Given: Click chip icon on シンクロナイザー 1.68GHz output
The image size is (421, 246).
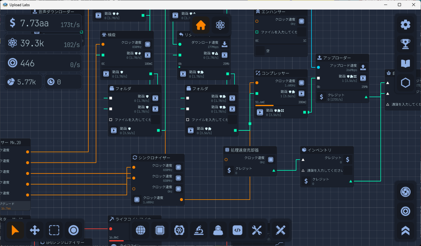Looking at the screenshot, I should pyautogui.click(x=137, y=200).
